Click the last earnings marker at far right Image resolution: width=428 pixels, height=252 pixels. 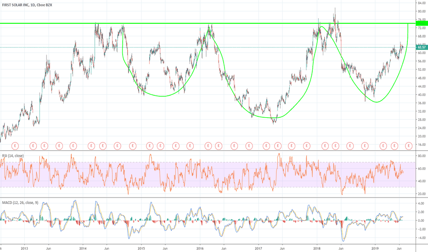pos(409,146)
